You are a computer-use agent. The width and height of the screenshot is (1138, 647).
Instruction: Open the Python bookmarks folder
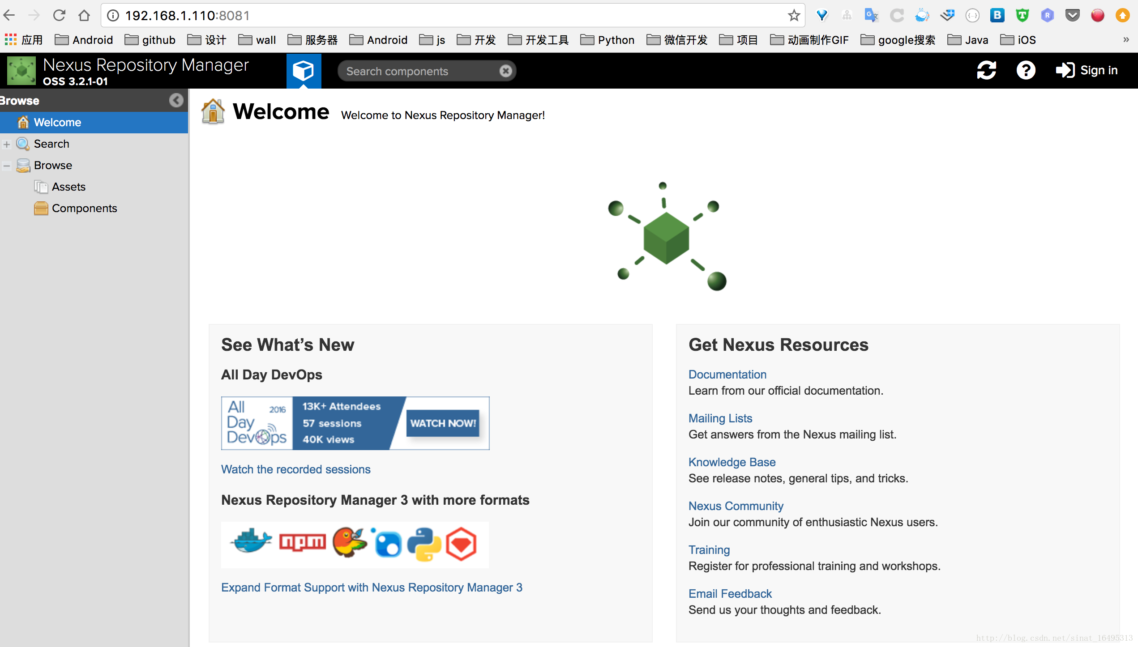pos(607,40)
